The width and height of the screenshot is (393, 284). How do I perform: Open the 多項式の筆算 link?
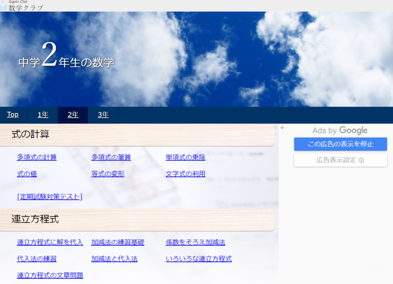111,157
